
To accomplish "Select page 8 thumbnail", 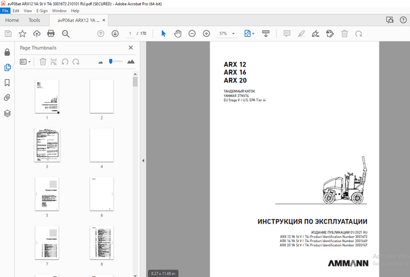I will pyautogui.click(x=102, y=243).
